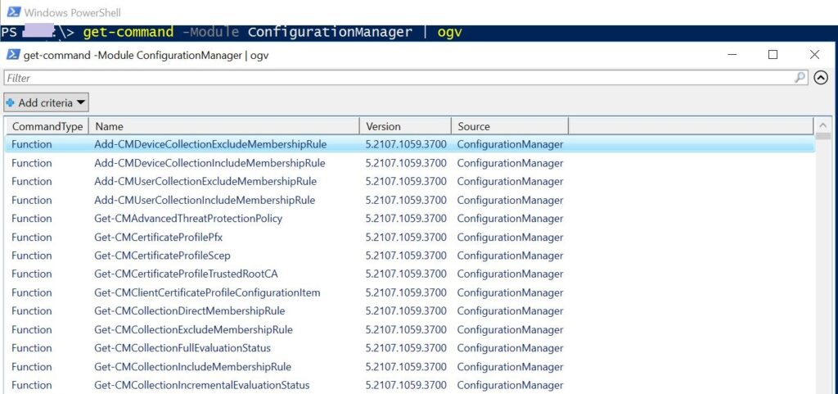
Task: Select Get-CMClientCertificateProfileConfigurationItem row
Action: 410,292
